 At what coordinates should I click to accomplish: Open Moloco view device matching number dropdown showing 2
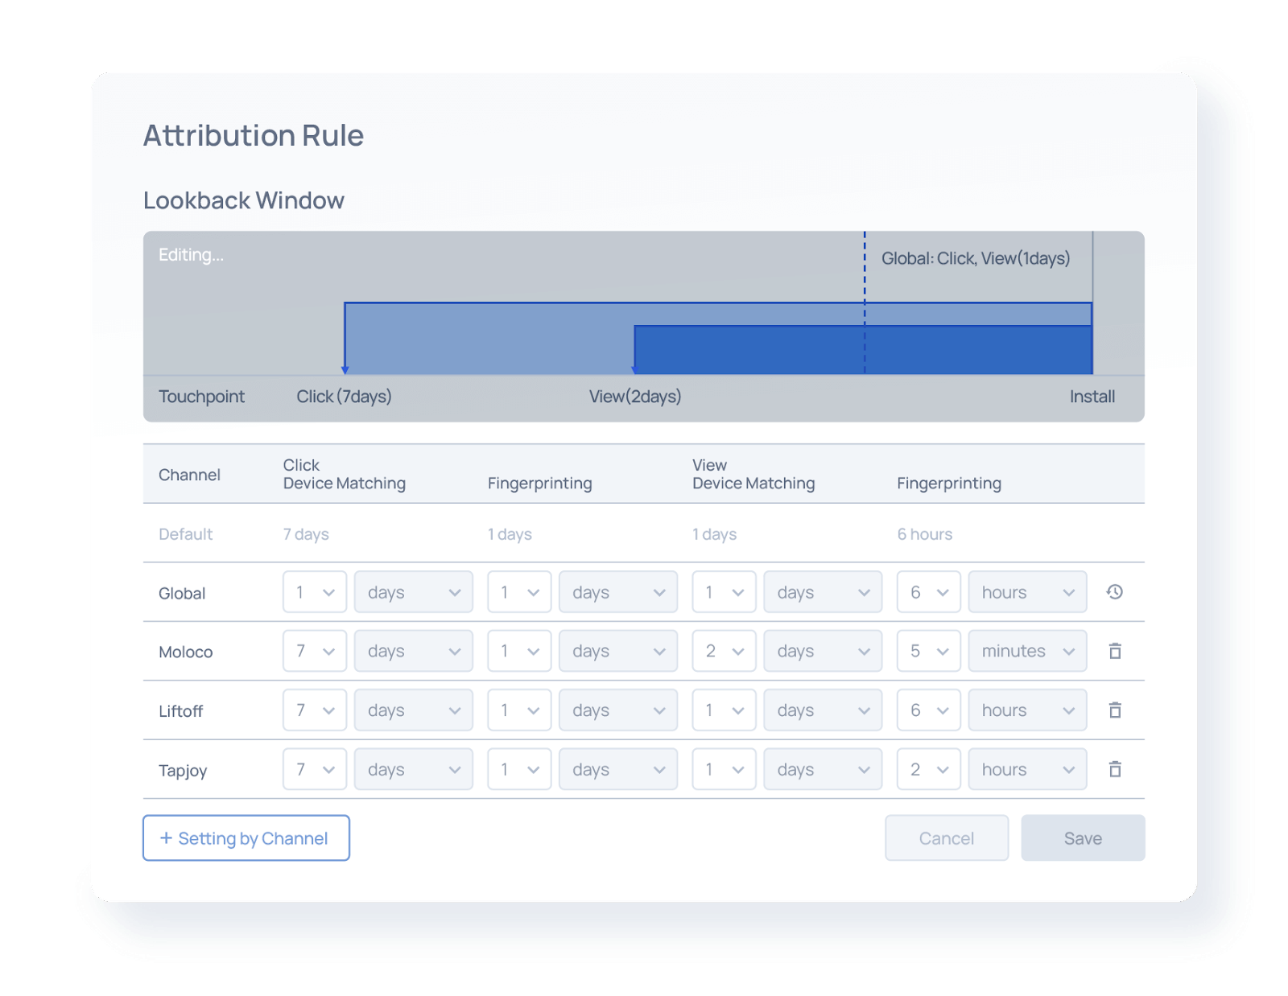coord(724,651)
